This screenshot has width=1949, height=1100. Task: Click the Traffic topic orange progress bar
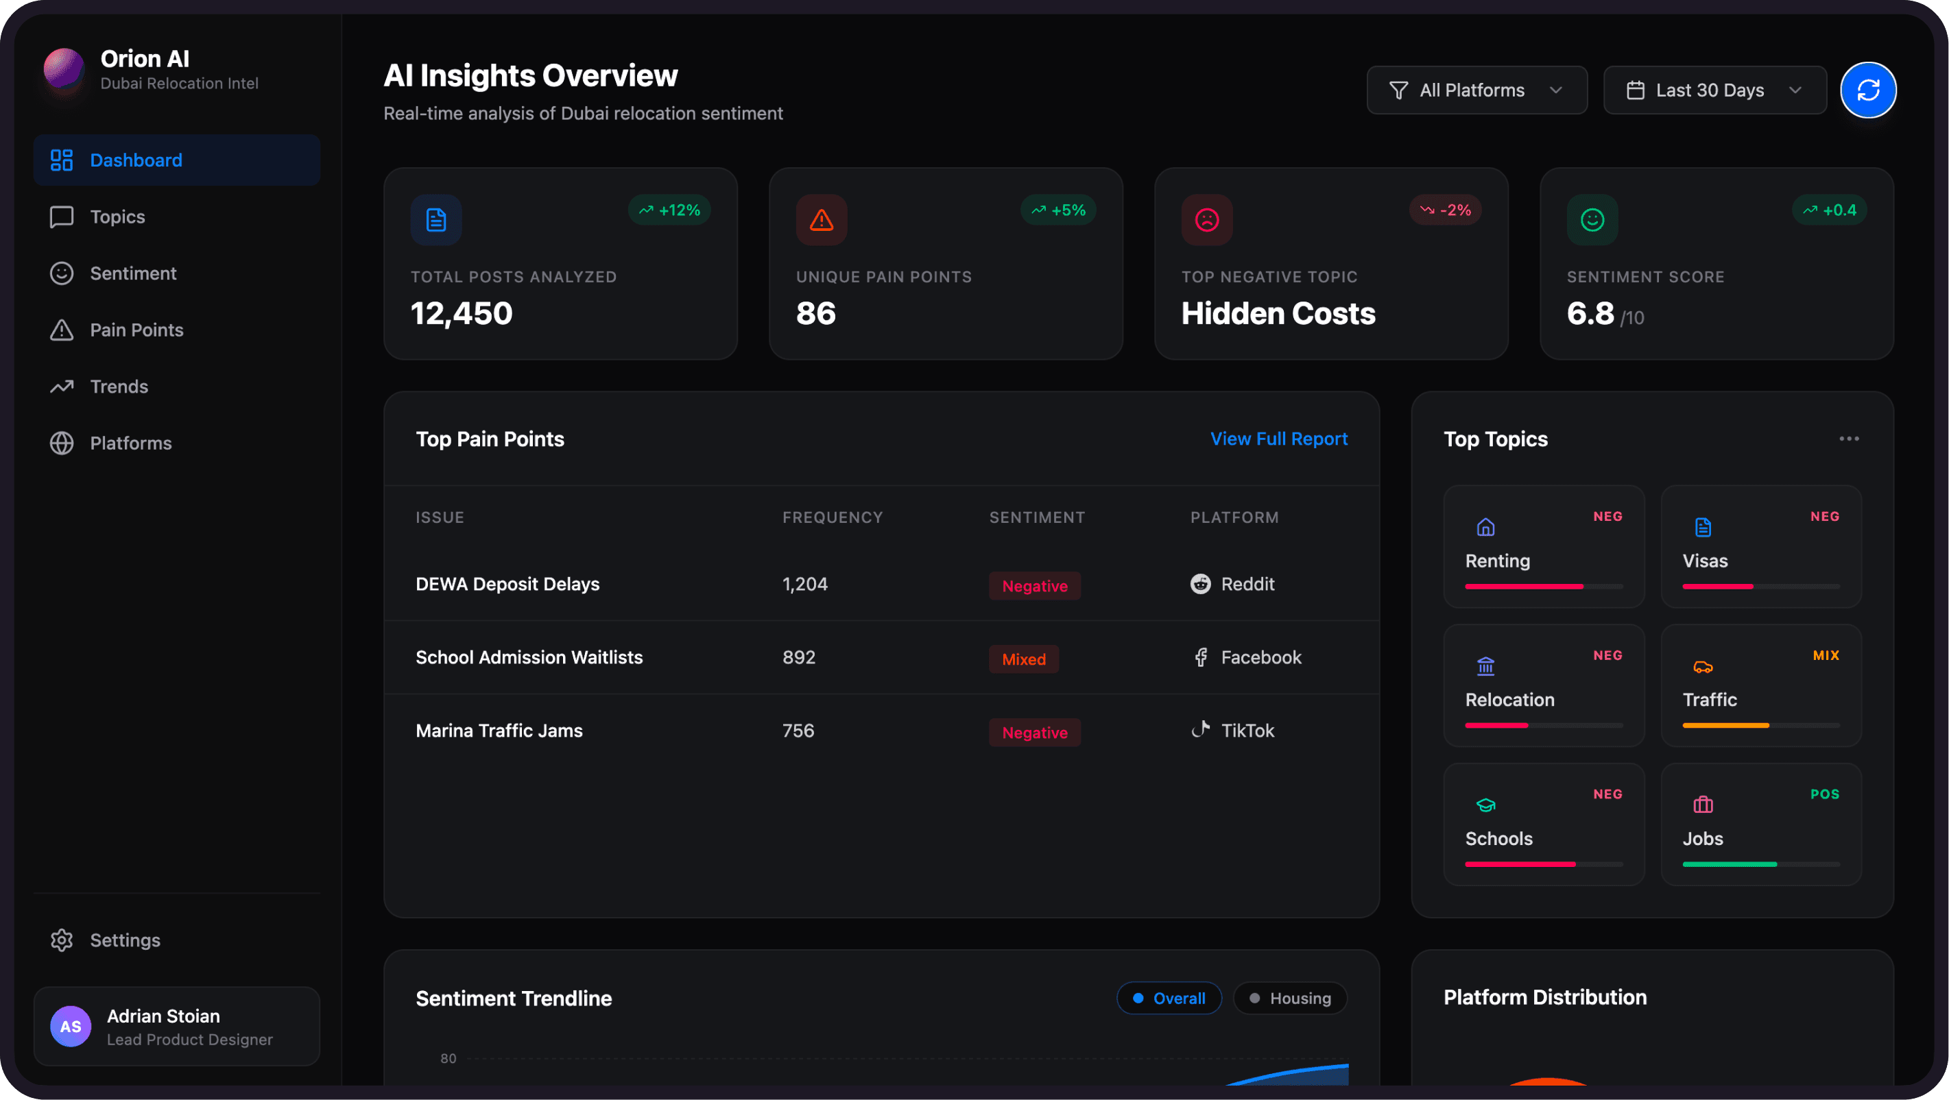pos(1725,725)
